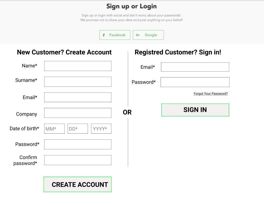This screenshot has width=264, height=204.
Task: Focus the Name field in Create Account
Action: click(x=78, y=66)
